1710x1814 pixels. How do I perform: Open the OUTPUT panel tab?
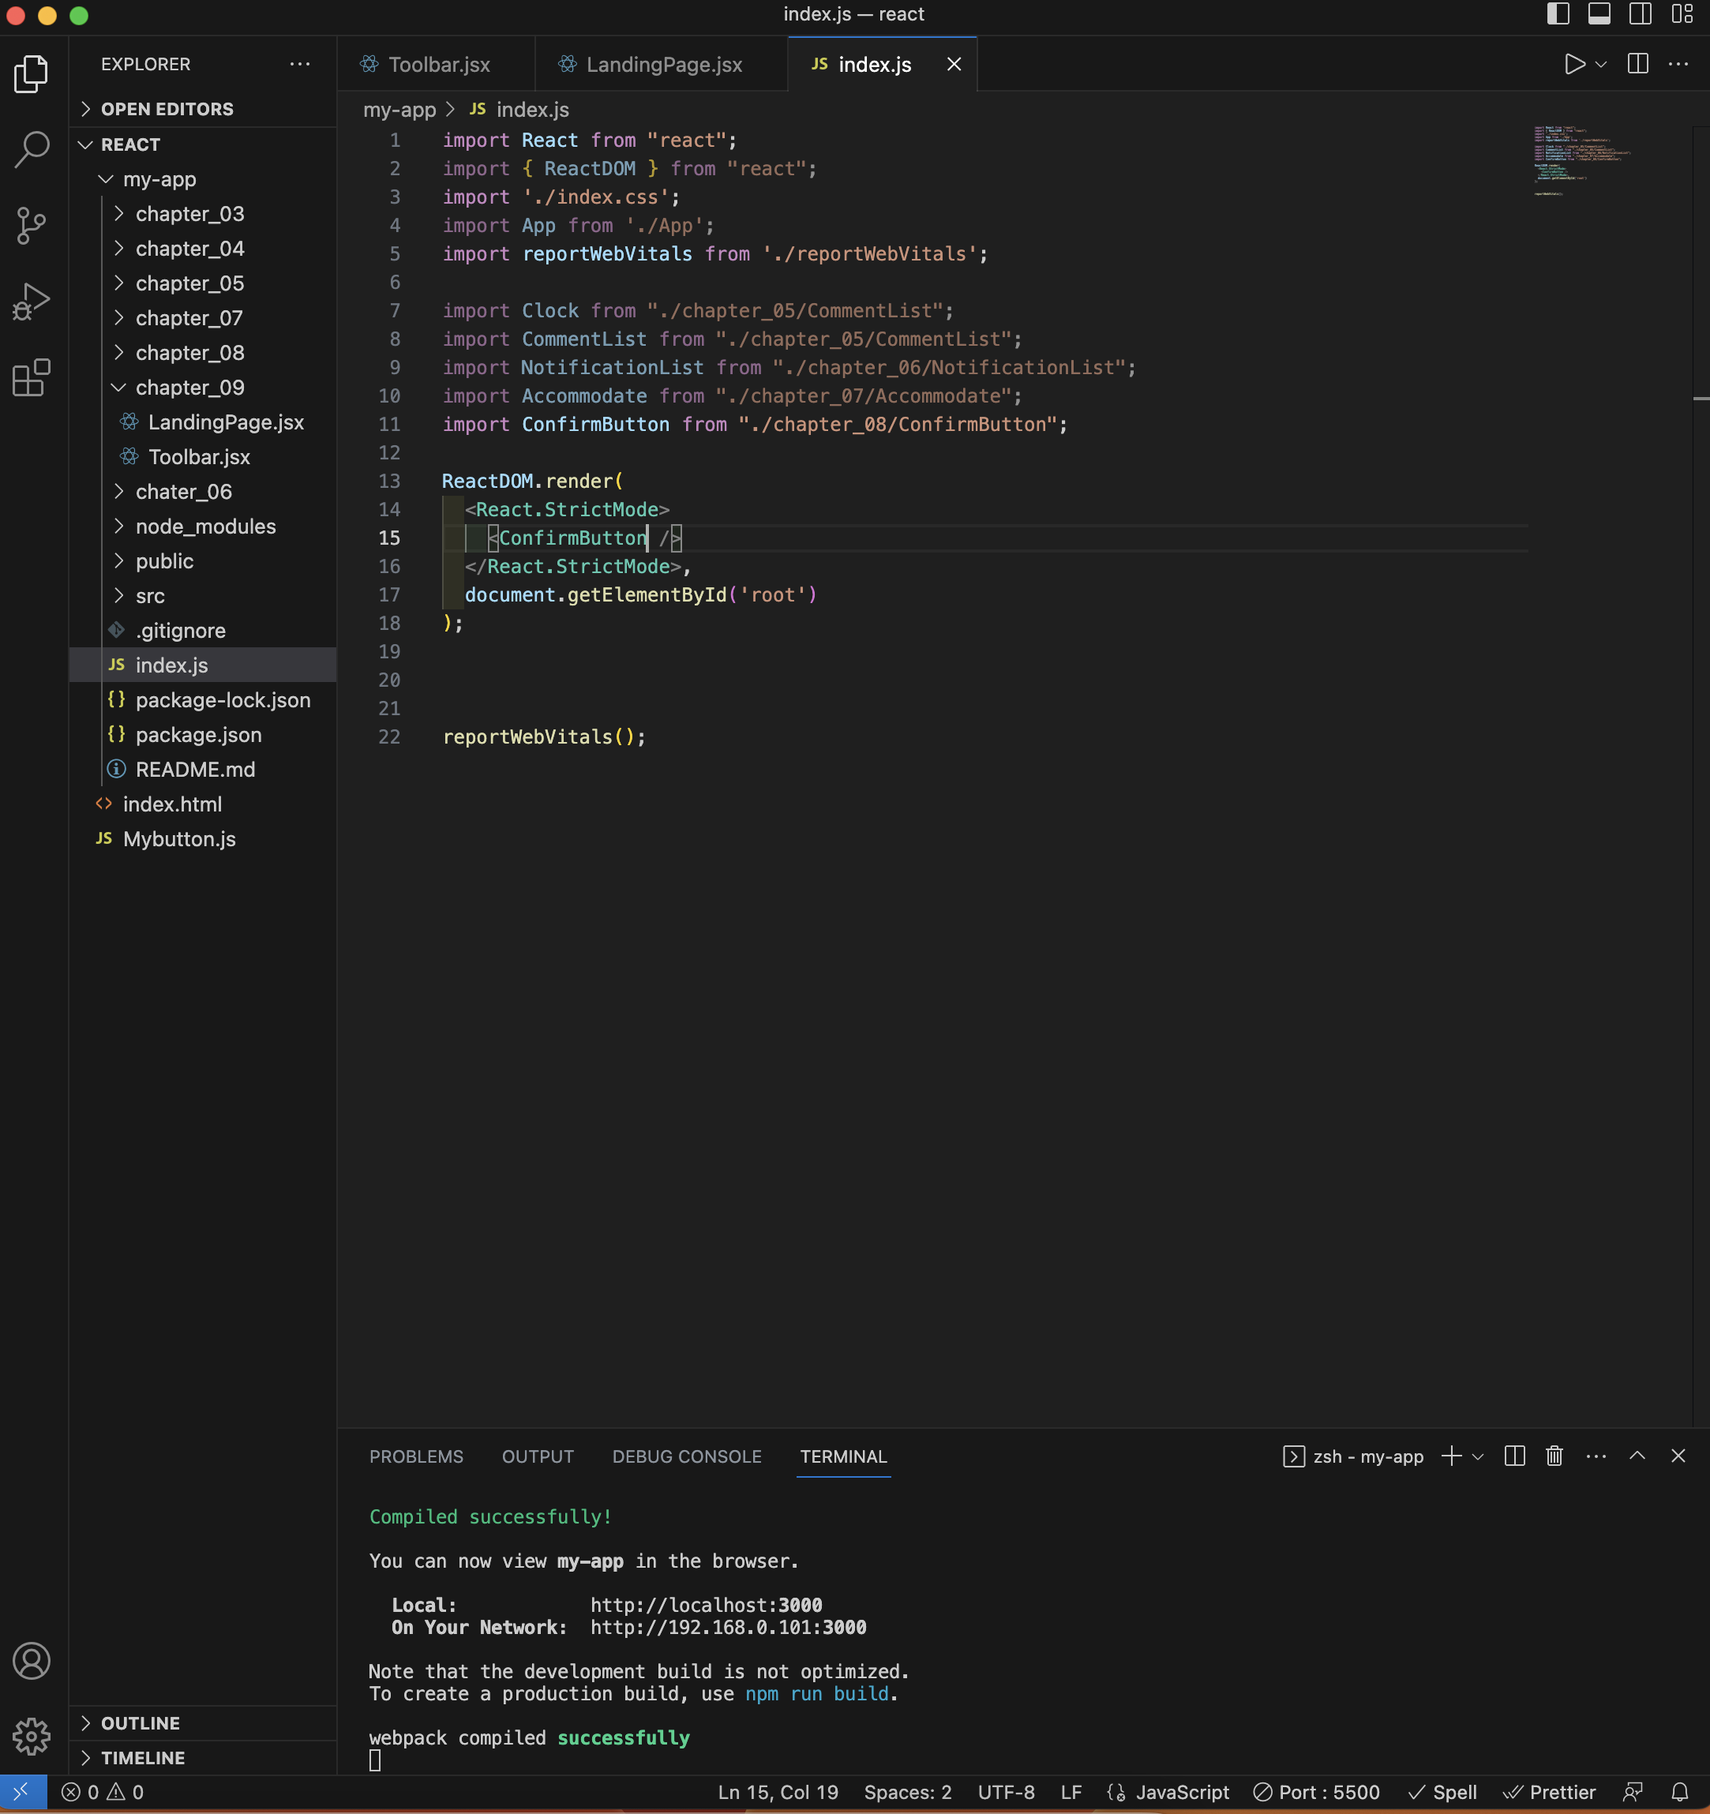(538, 1456)
